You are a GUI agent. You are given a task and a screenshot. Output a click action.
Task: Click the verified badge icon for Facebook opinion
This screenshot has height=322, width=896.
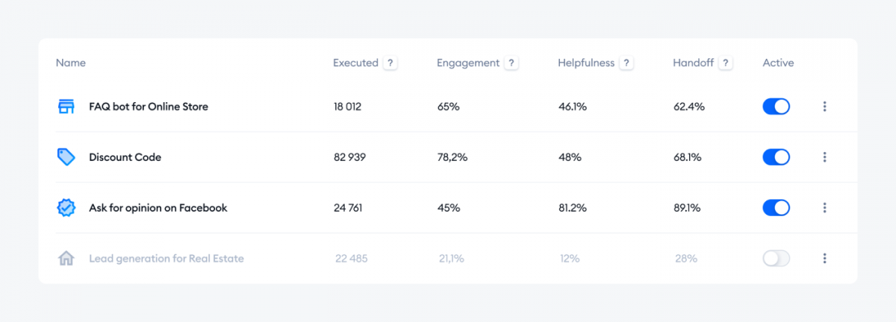[66, 208]
